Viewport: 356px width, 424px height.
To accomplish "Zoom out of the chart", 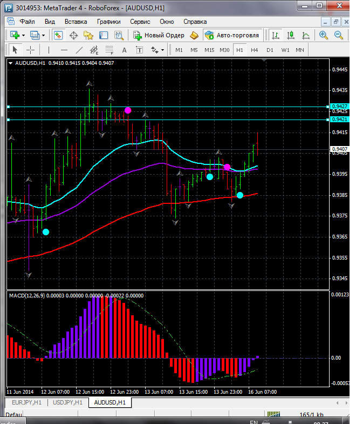I will coord(339,35).
